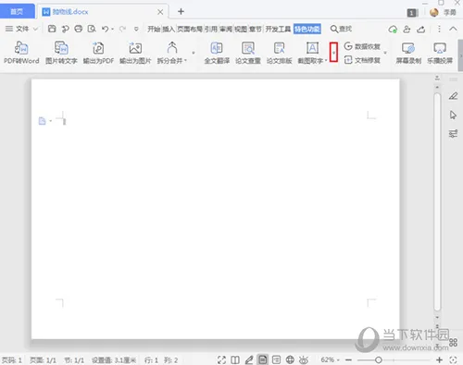463x365 pixels.
Task: Save the document with the floppy icon
Action: point(52,29)
